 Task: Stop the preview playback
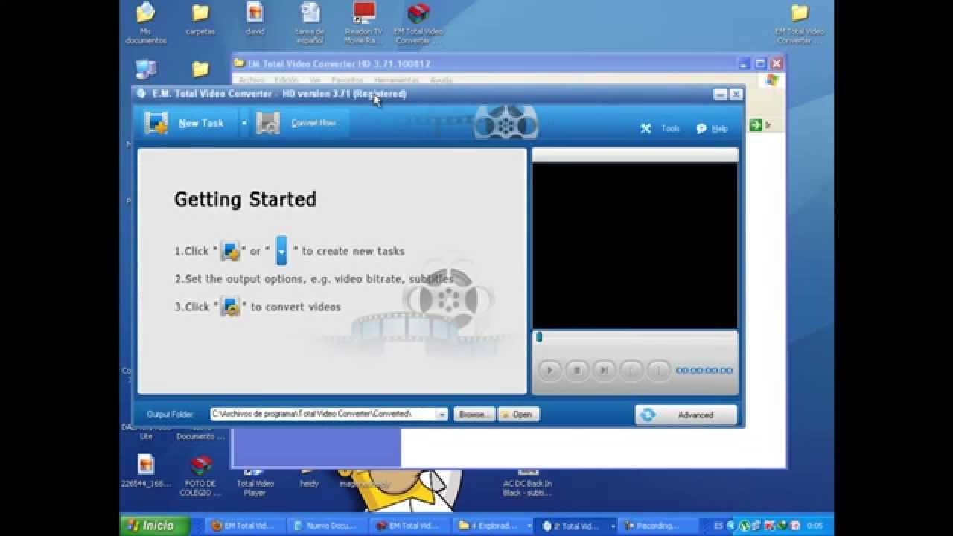pyautogui.click(x=577, y=370)
